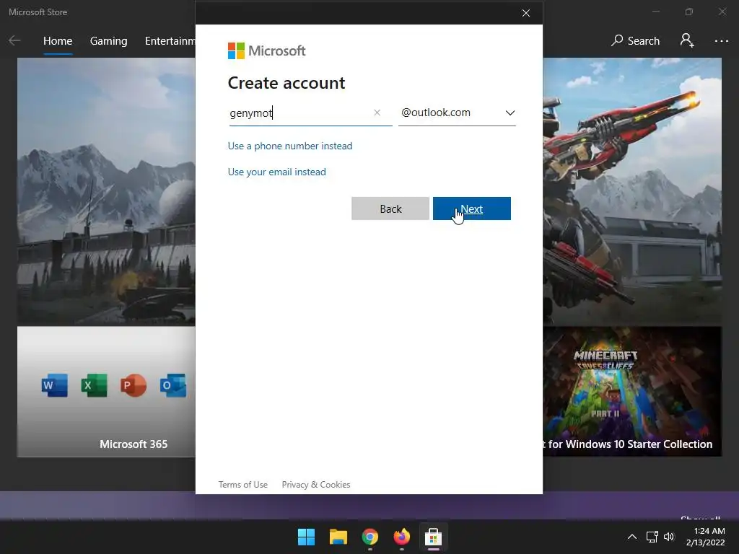Click the Outlook icon in Microsoft 365 tile
The image size is (739, 554).
click(x=173, y=385)
